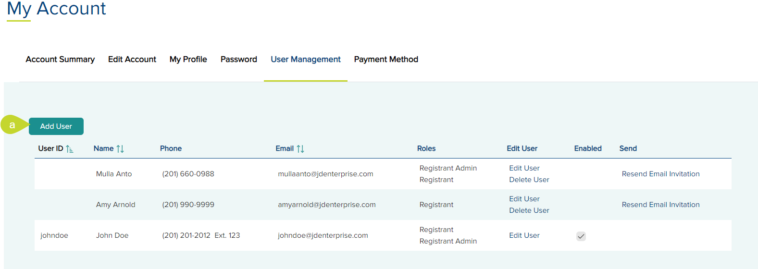This screenshot has width=758, height=269.
Task: Click the johndoe@jdenterprise.com email cell
Action: pyautogui.click(x=323, y=235)
